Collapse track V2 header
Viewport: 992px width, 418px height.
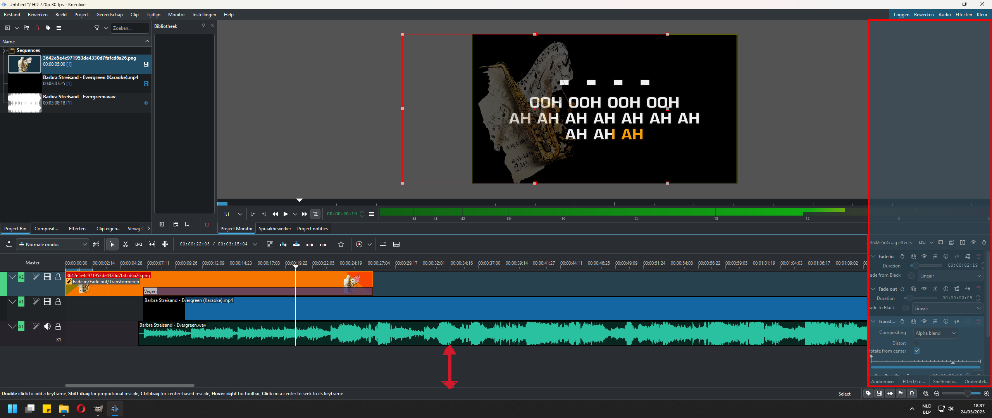(12, 277)
